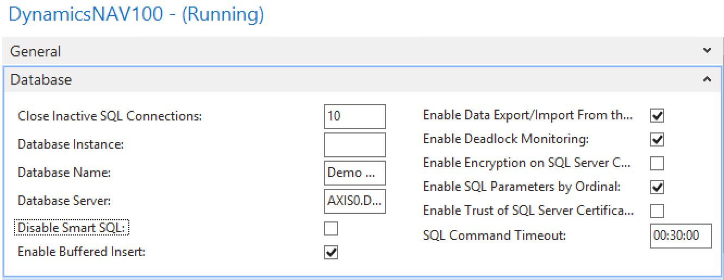724x280 pixels.
Task: Check Enable Trust of SQL Server Certificate
Action: coord(657,211)
